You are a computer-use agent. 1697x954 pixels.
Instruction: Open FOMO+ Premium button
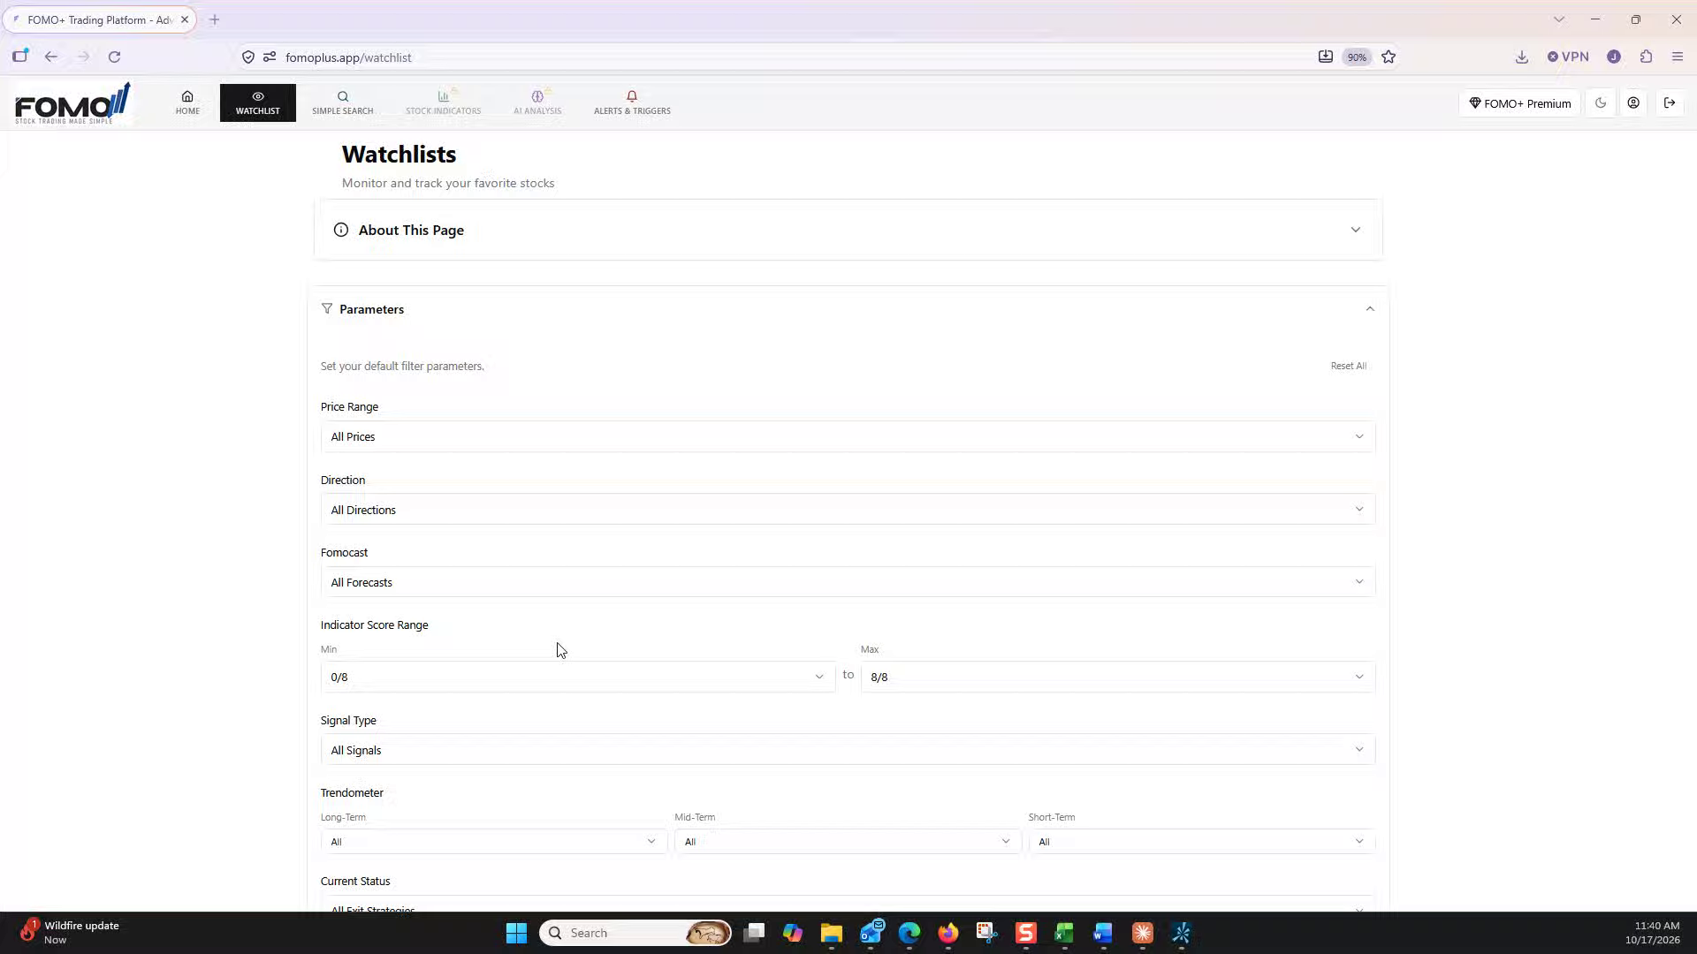(1519, 103)
